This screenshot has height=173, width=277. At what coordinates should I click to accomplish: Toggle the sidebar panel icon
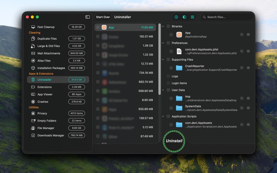click(x=88, y=17)
